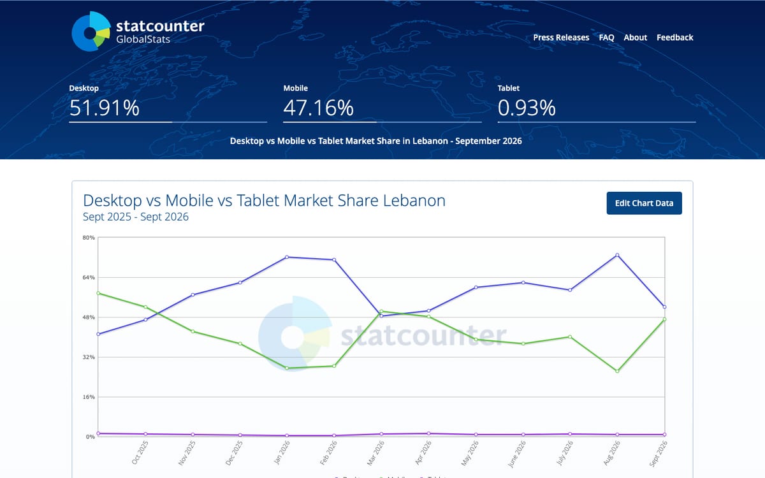The image size is (765, 478).
Task: Click the Feb 2026 x-axis label
Action: [329, 453]
